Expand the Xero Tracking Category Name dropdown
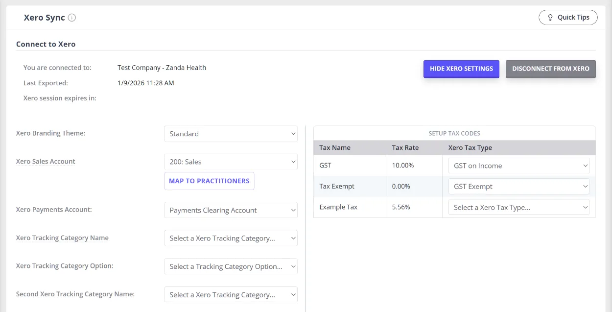The image size is (612, 312). [231, 238]
